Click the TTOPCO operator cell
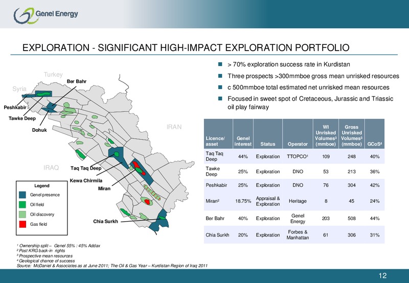 pyautogui.click(x=298, y=157)
